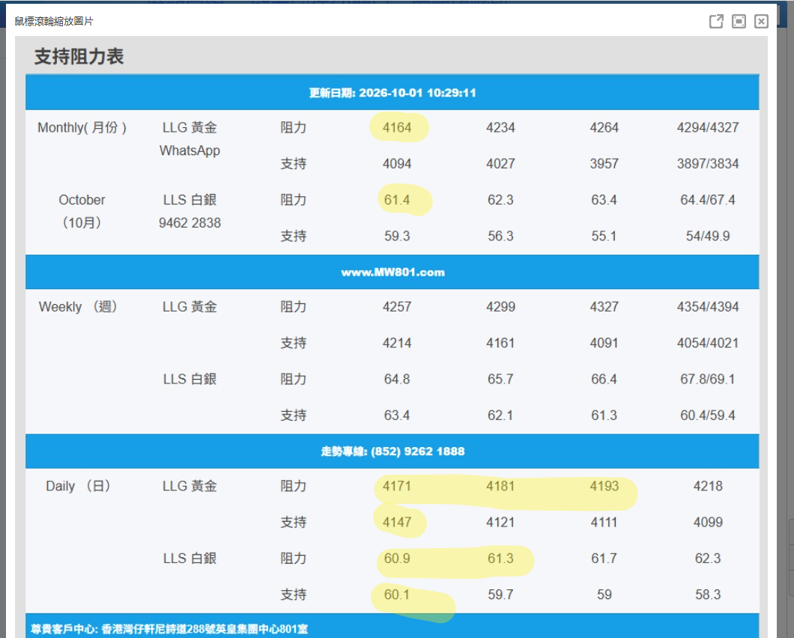Select the Monthly( 月份 ) row label

(x=82, y=127)
